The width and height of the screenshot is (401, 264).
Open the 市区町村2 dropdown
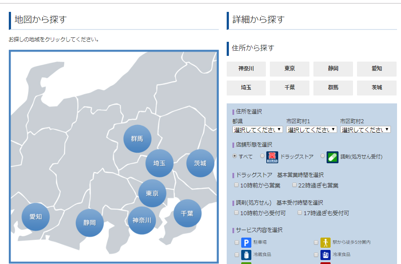pos(365,130)
